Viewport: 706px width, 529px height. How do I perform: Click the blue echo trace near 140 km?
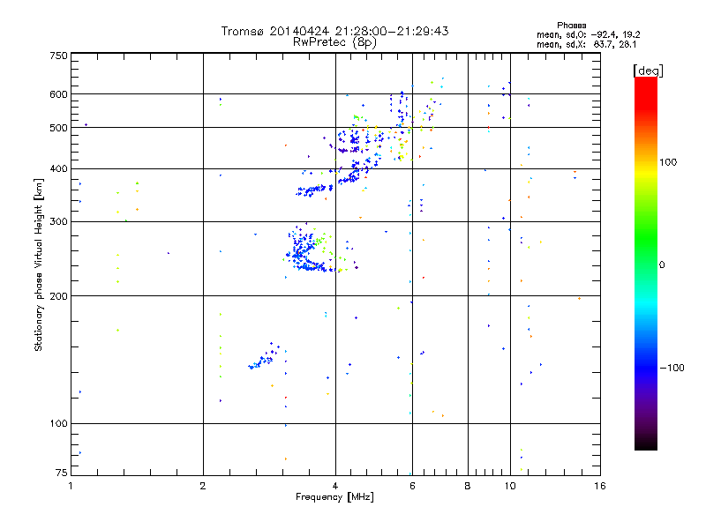[x=266, y=357]
